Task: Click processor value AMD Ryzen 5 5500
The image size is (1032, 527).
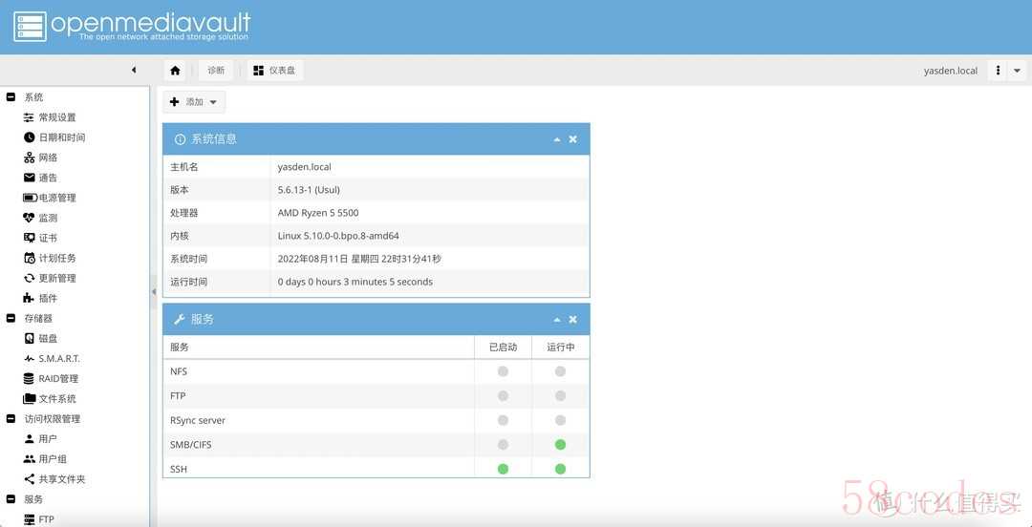Action: (x=318, y=213)
